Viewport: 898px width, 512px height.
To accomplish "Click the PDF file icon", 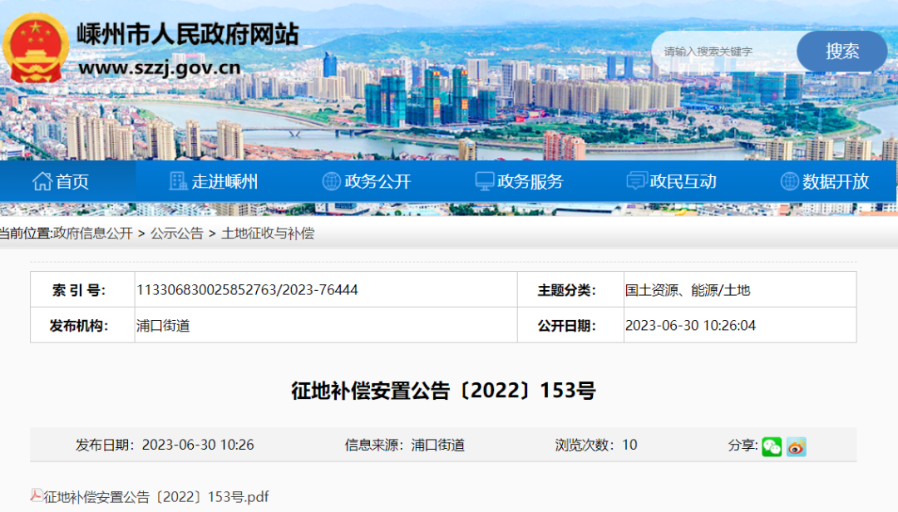I will (x=37, y=496).
